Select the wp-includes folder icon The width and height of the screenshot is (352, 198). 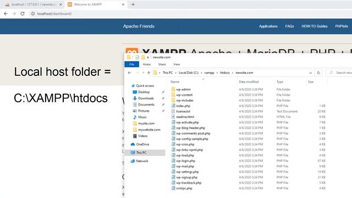pos(173,100)
